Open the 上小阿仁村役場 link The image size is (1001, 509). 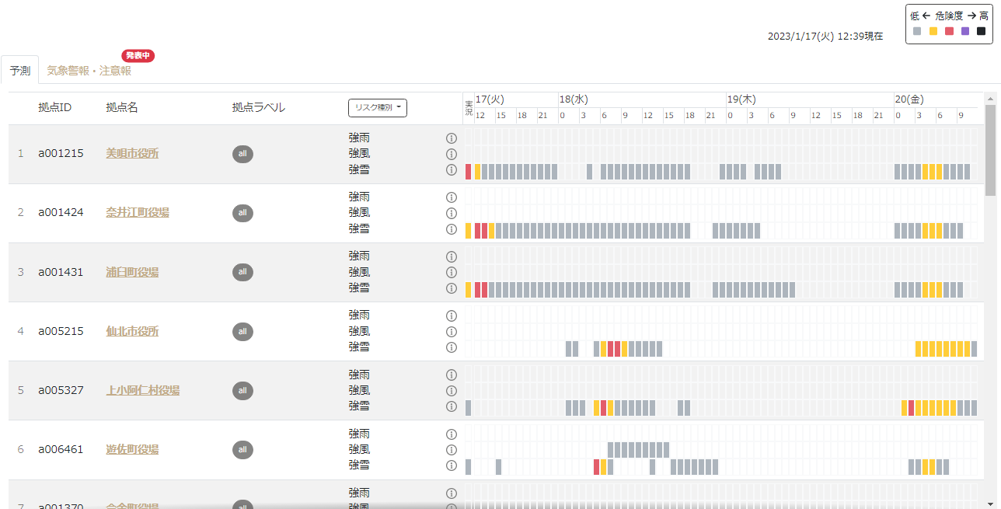pyautogui.click(x=143, y=390)
